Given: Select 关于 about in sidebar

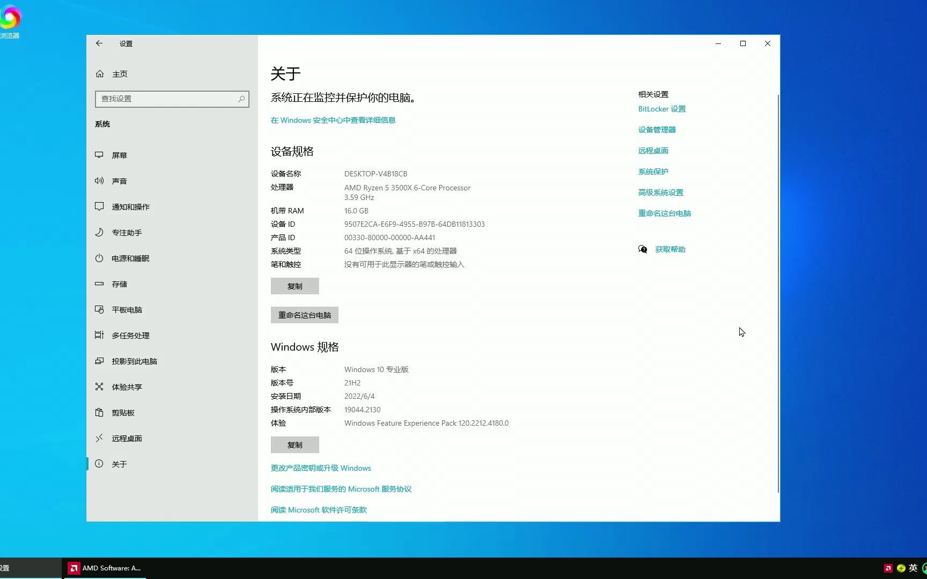Looking at the screenshot, I should [x=172, y=464].
